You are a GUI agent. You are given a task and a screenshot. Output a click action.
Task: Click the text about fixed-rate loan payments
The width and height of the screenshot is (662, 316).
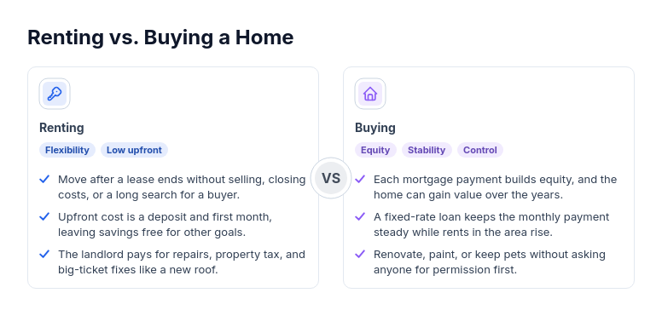[x=491, y=225]
